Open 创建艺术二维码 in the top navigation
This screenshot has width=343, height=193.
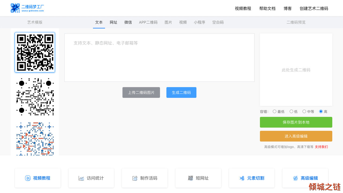[x=314, y=8]
